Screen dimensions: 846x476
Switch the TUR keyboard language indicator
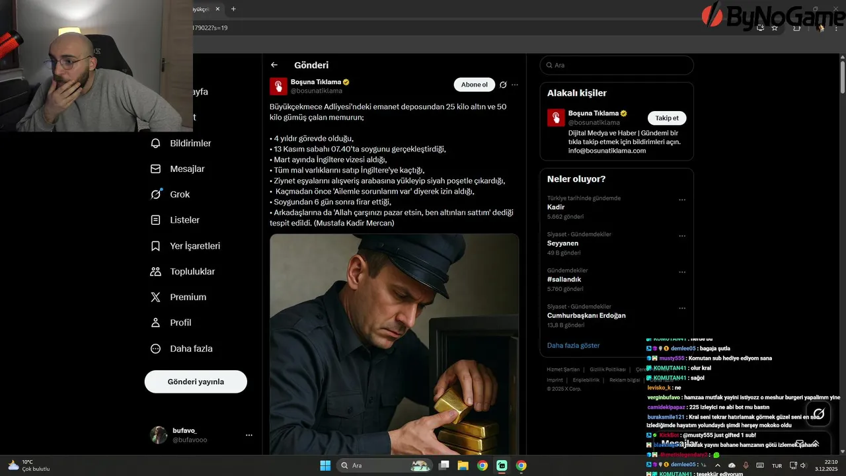coord(777,465)
